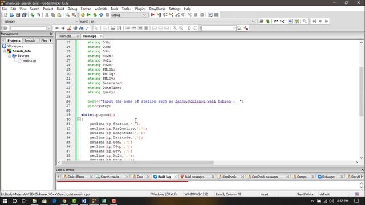Zoom in the editor with magnifier icon
This screenshot has height=205, width=365.
point(175,28)
